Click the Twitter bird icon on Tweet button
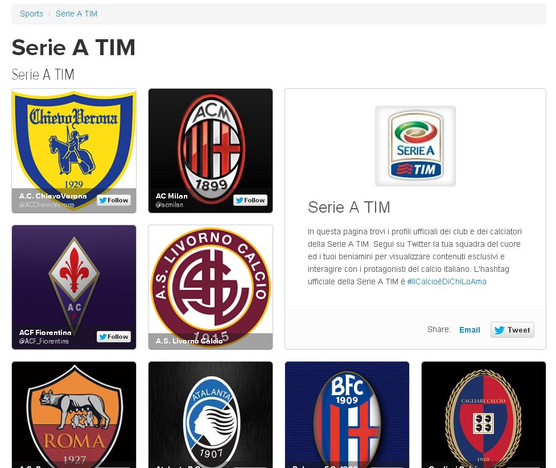 click(x=499, y=330)
